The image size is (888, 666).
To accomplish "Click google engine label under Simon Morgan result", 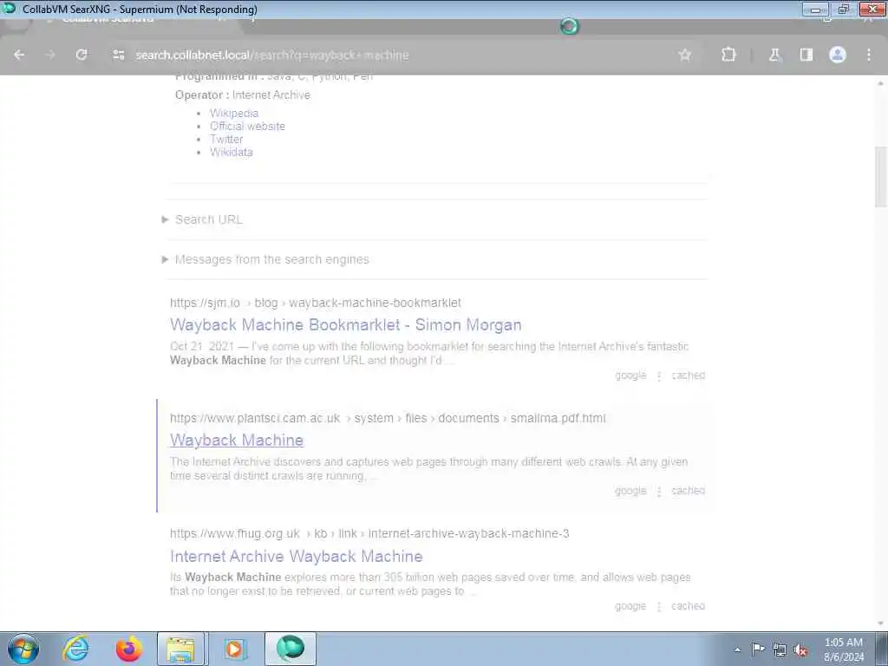I will (630, 375).
